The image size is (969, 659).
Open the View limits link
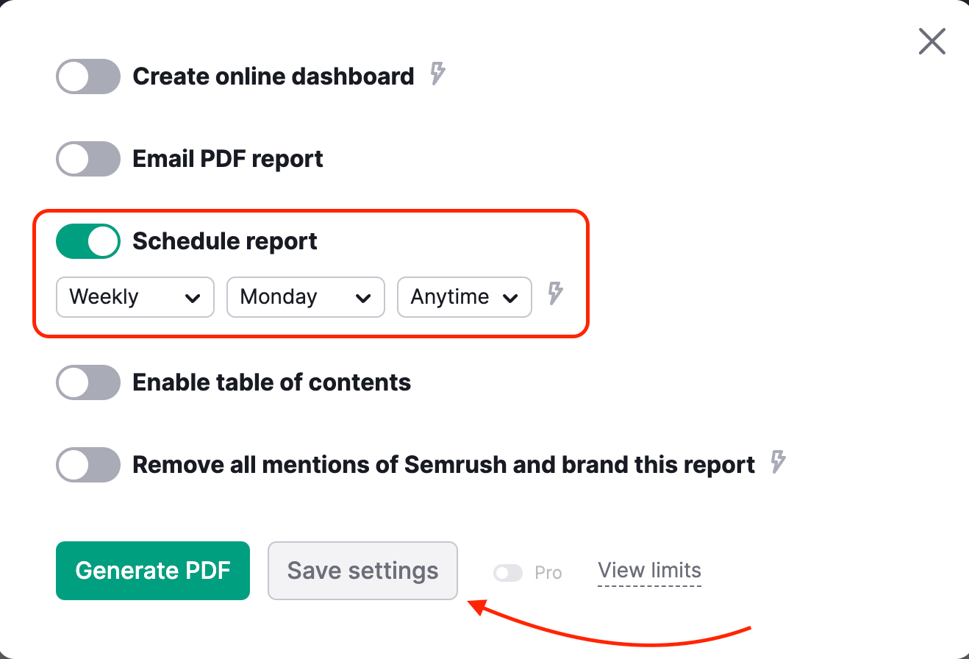pos(649,570)
